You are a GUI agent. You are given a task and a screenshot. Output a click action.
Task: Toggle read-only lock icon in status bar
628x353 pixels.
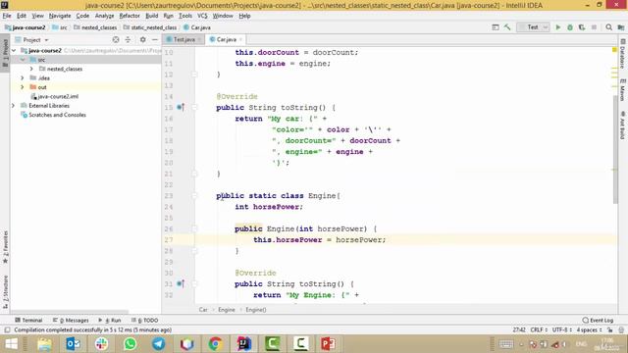[609, 329]
